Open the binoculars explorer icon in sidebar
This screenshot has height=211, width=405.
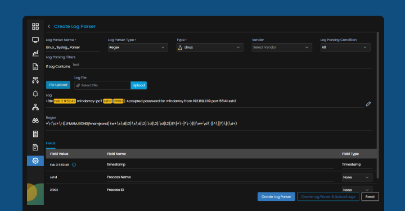(x=35, y=120)
